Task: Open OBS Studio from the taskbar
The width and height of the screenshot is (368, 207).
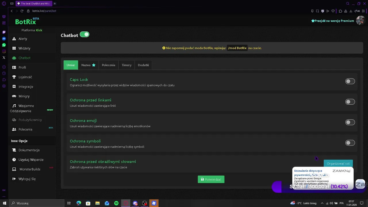Action: click(145, 203)
